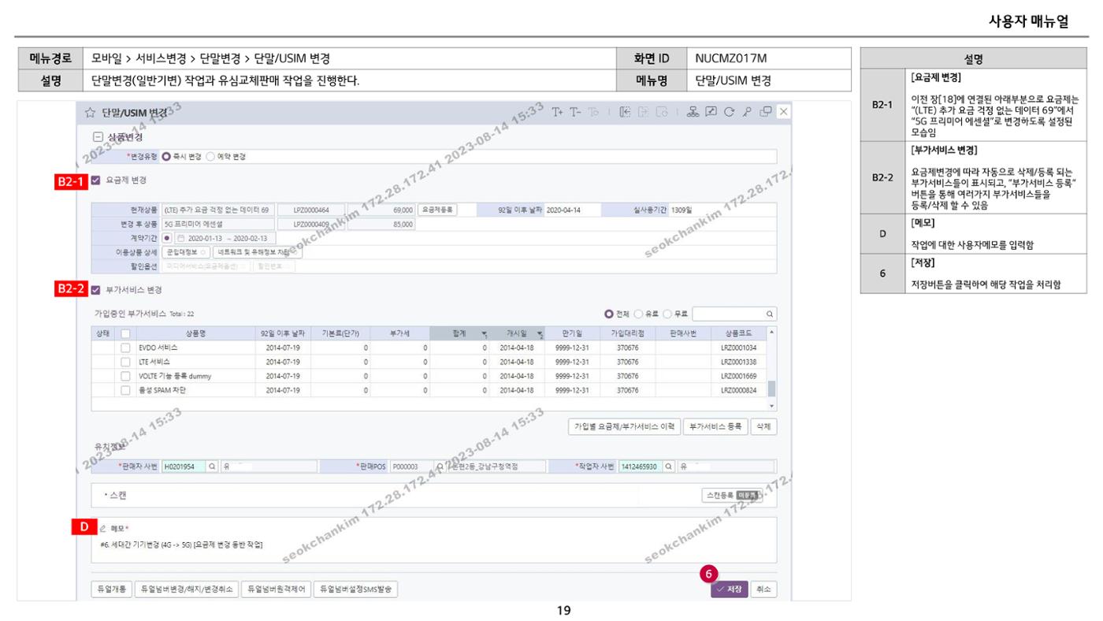Click the favorite star next to 단말/USIM 변경

[x=90, y=112]
